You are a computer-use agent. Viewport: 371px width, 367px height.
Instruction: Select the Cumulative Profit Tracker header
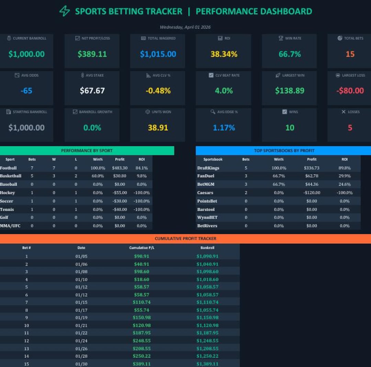point(185,239)
